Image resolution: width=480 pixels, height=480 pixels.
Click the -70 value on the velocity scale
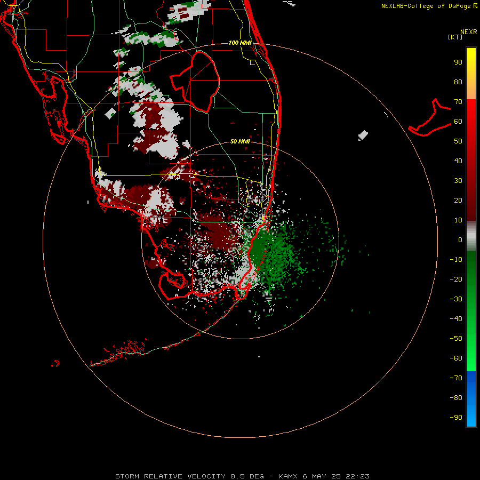pyautogui.click(x=456, y=378)
